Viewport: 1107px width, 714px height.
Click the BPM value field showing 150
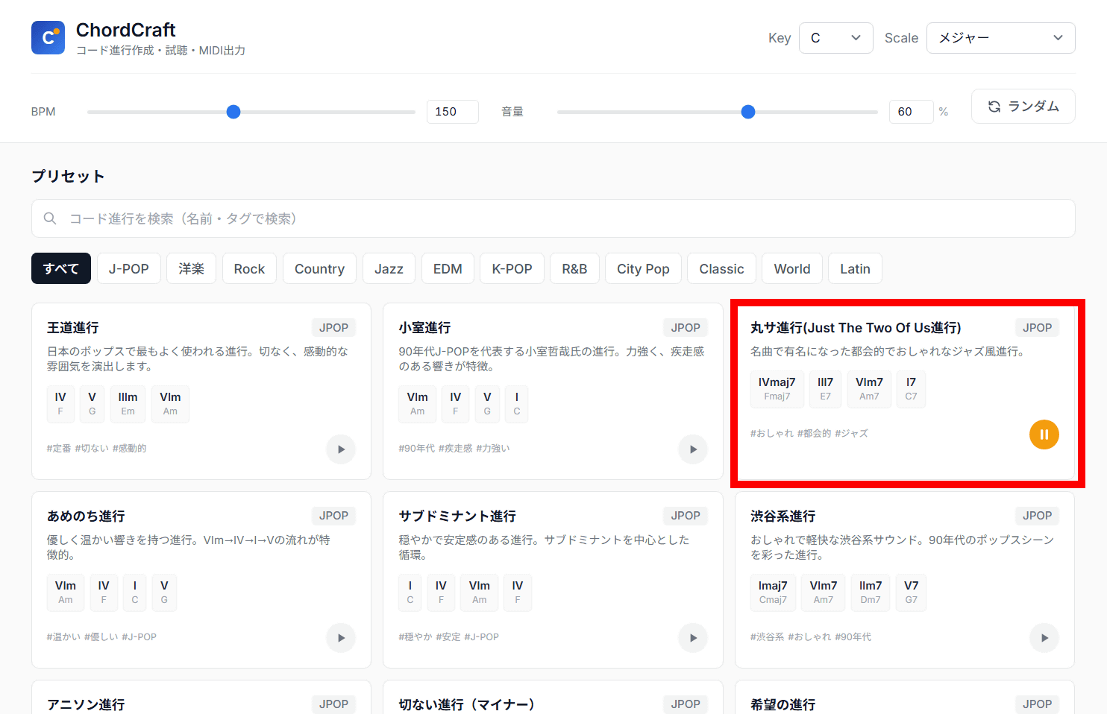point(452,112)
